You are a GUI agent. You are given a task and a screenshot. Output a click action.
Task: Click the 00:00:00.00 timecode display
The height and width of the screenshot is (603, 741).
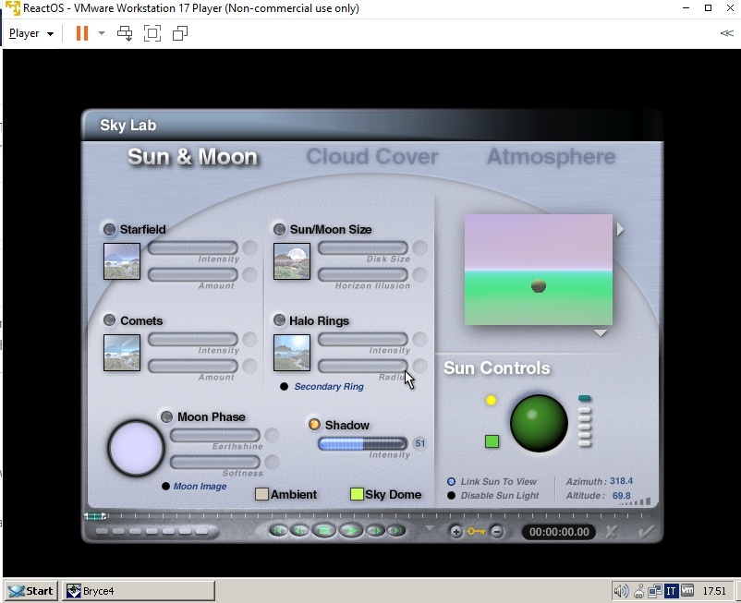559,532
